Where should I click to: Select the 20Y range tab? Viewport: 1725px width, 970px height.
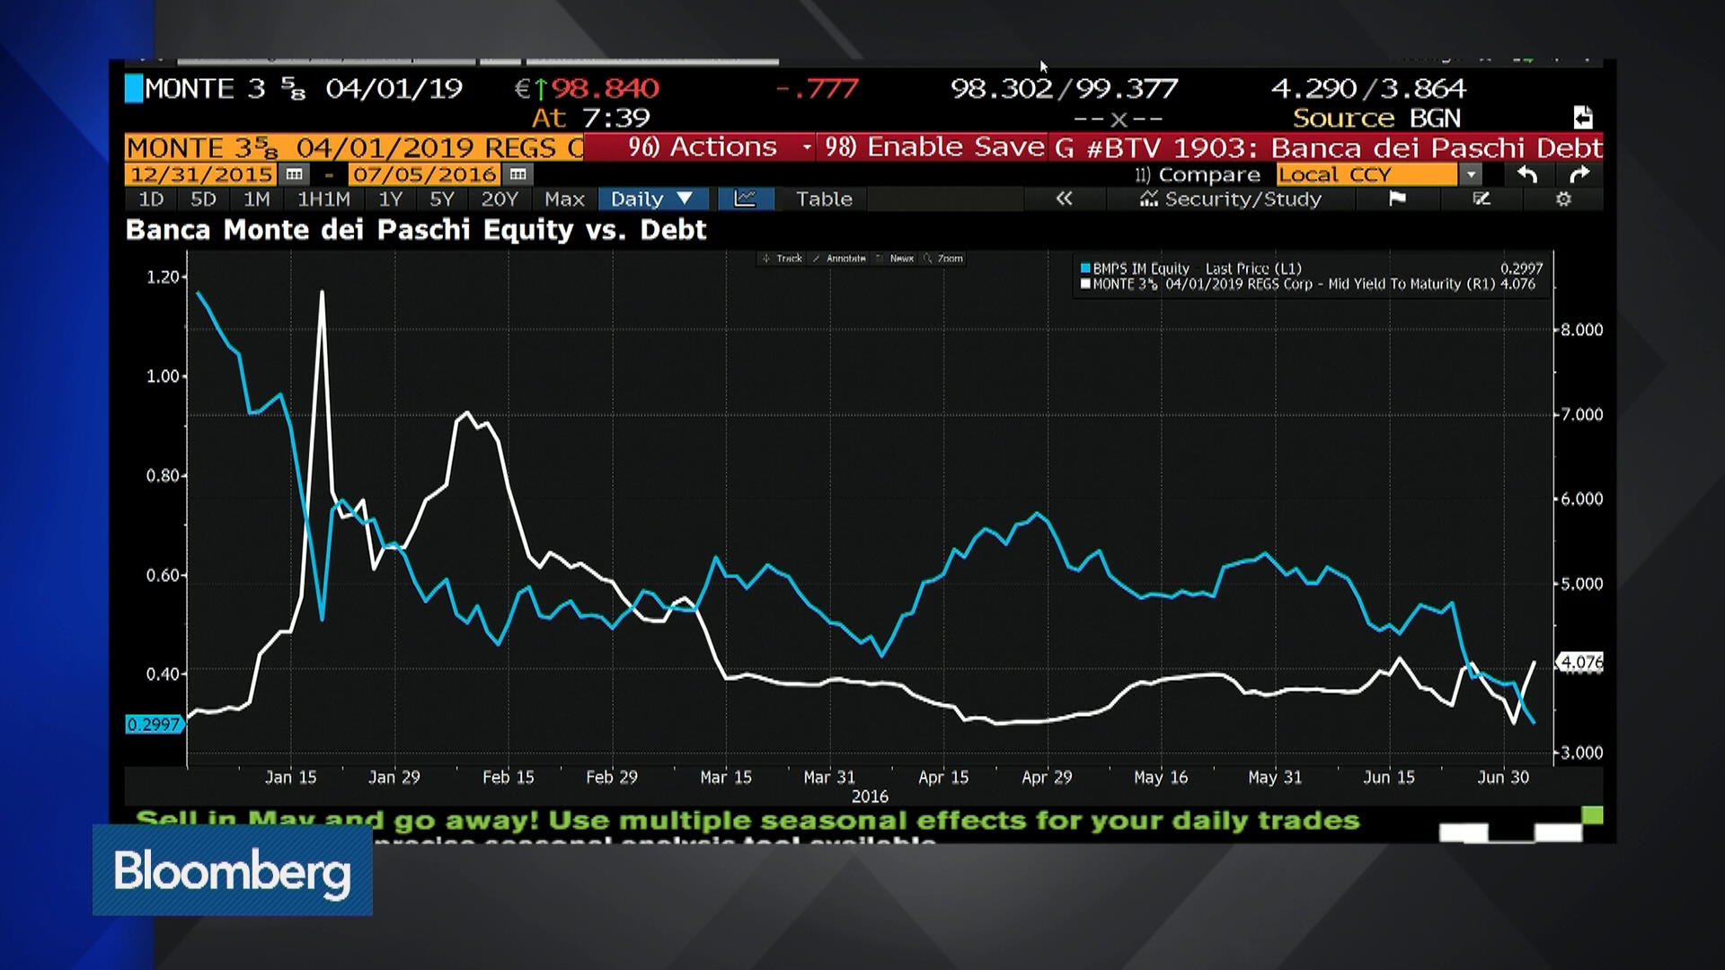pyautogui.click(x=500, y=198)
